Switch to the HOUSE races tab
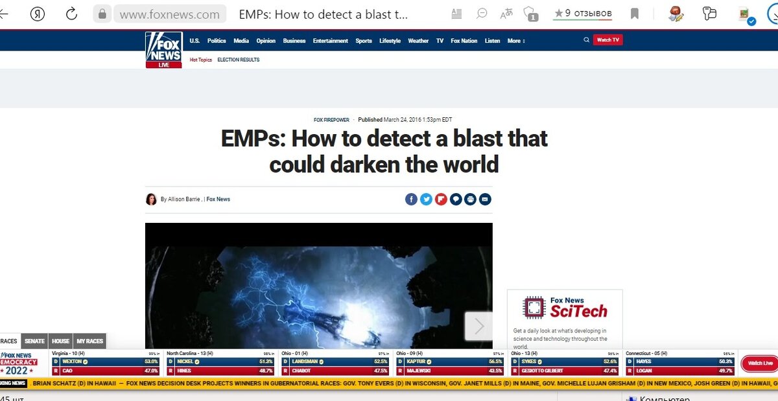This screenshot has height=401, width=778. pyautogui.click(x=61, y=341)
